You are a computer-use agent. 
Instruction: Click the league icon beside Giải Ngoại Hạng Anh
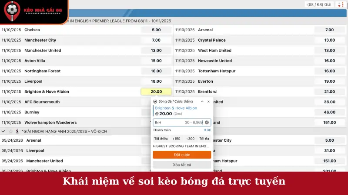[x=17, y=131]
